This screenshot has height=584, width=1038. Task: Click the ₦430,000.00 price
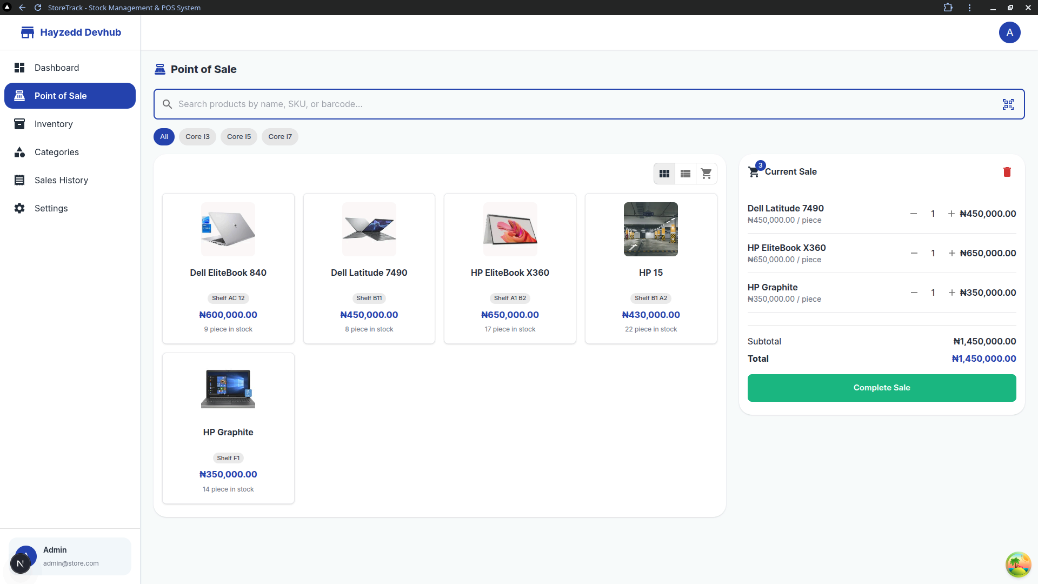pos(651,315)
